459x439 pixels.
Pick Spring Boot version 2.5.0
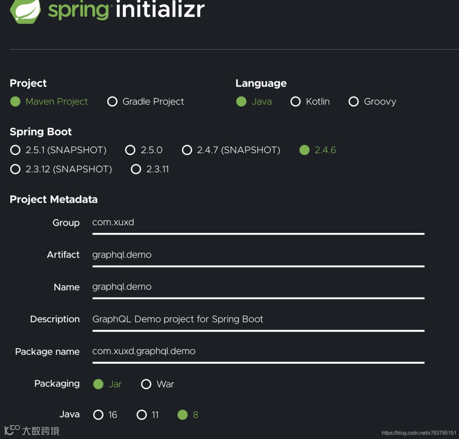(130, 150)
